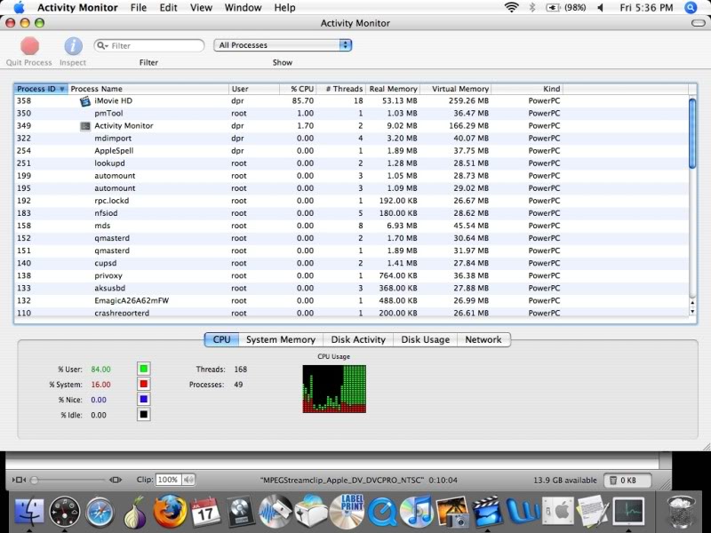711x533 pixels.
Task: Open the All Processes dropdown
Action: [x=283, y=45]
